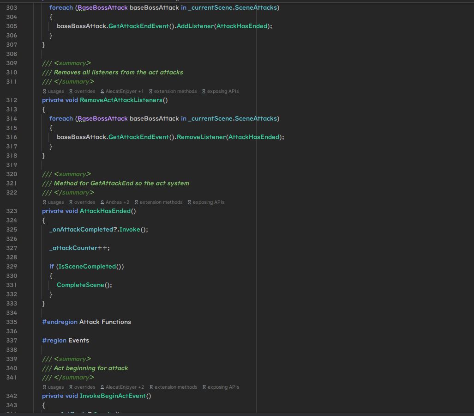The height and width of the screenshot is (416, 474).
Task: Open the AlecatEnjoyer +2 author hint
Action: click(122, 387)
